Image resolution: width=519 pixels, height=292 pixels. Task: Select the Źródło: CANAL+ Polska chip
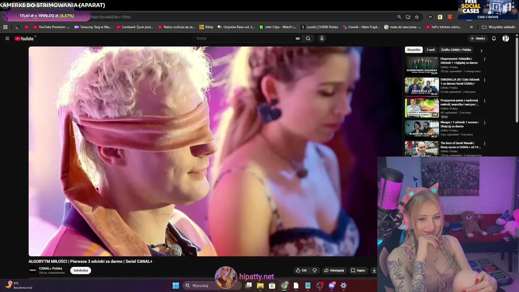click(456, 50)
